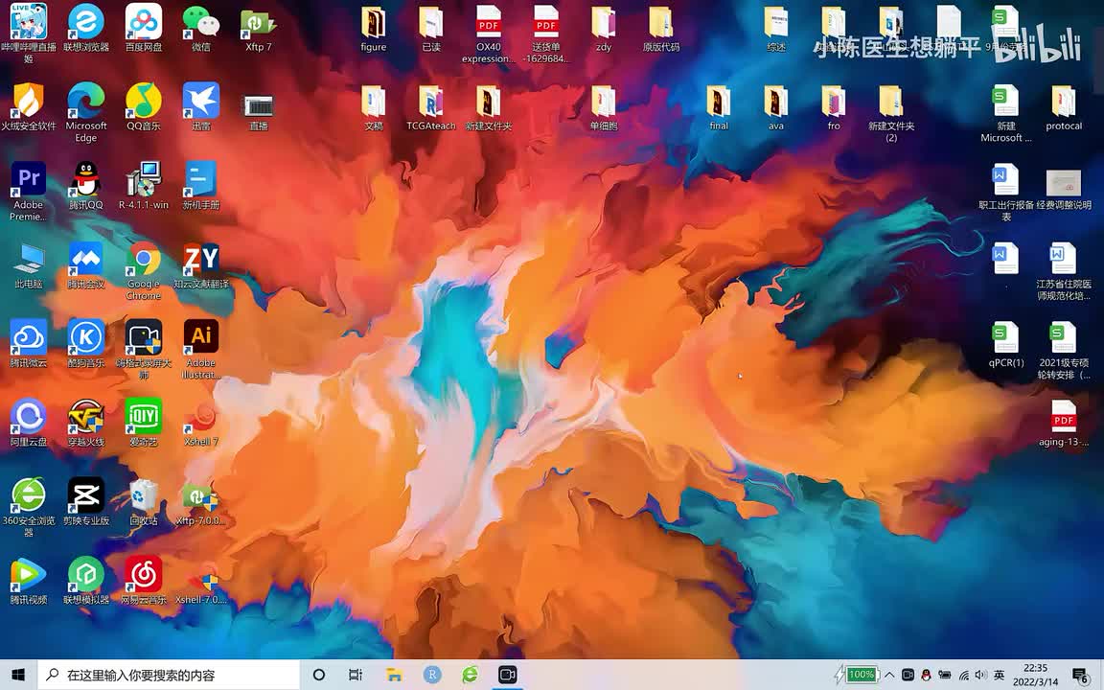Screen dimensions: 1104x690
Task: Click the taskbar search box
Action: click(169, 675)
